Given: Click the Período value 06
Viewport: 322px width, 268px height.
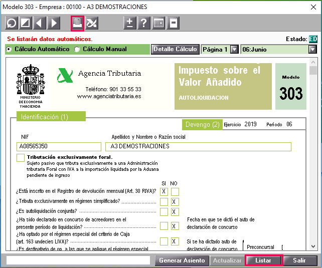Looking at the screenshot, I should point(289,124).
